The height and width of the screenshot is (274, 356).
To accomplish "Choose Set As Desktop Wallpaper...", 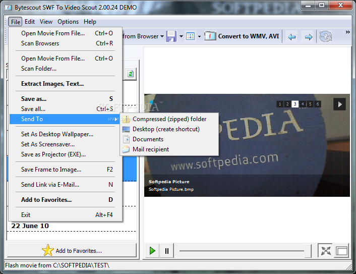I will coord(66,134).
